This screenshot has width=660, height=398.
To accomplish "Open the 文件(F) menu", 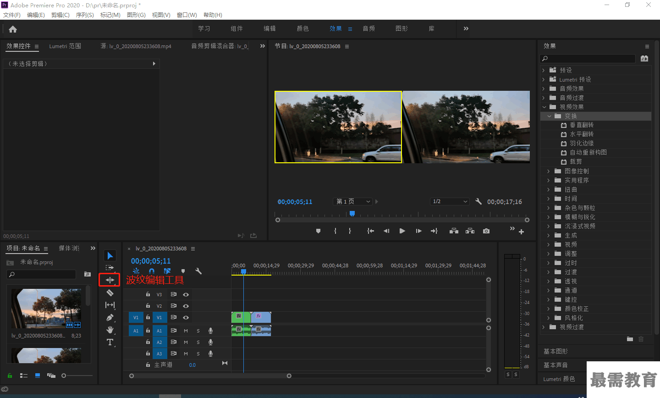I will [11, 15].
